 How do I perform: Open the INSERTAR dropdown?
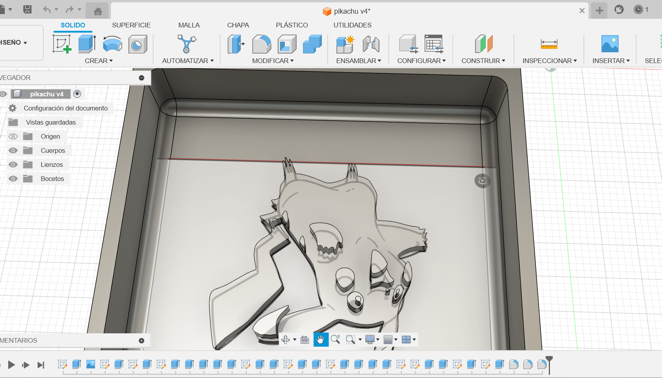coord(611,61)
